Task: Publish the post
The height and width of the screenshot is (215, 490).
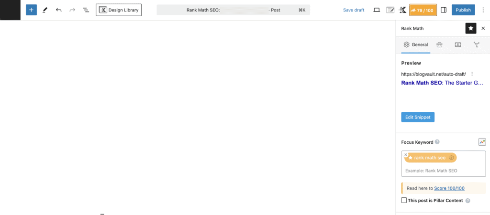Action: tap(463, 10)
